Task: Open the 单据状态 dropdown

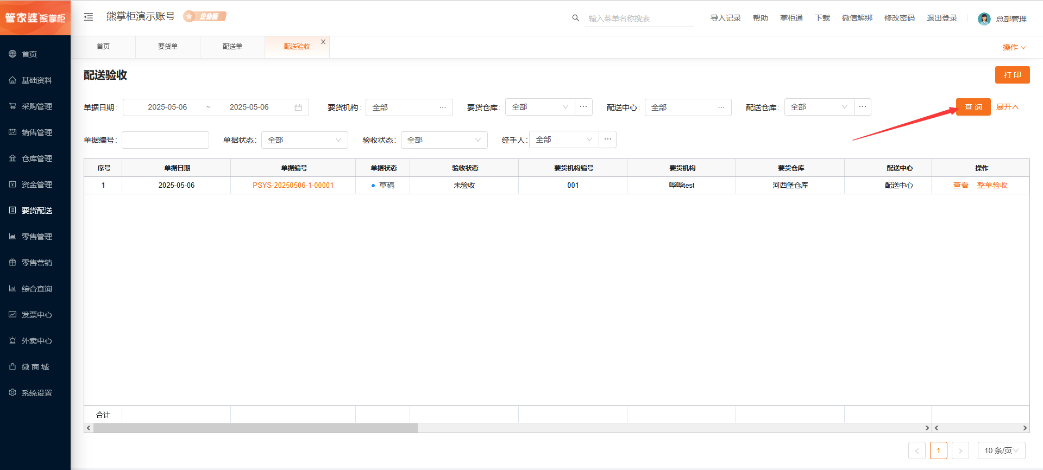Action: 305,140
